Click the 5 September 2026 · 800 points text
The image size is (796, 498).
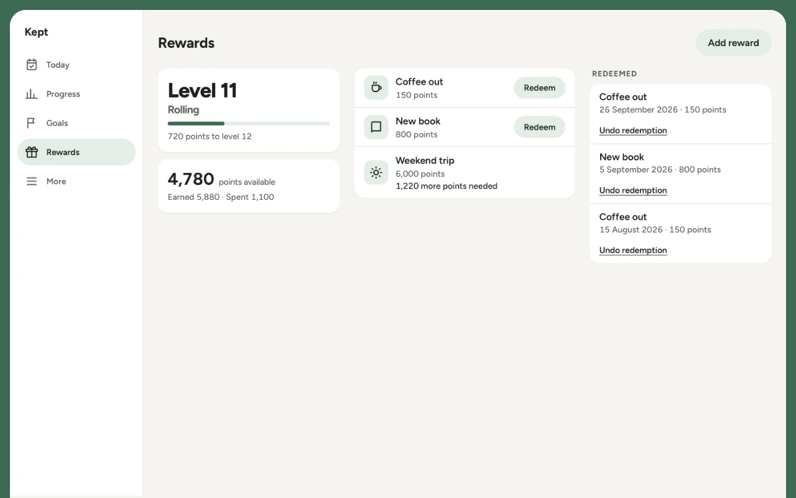(660, 169)
